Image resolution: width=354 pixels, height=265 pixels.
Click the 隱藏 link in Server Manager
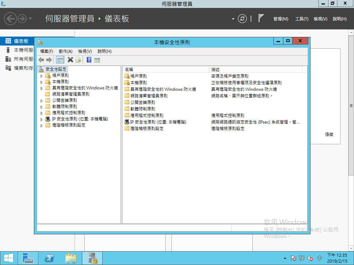pyautogui.click(x=329, y=135)
